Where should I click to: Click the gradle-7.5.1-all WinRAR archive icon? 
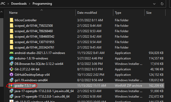(x=11, y=86)
